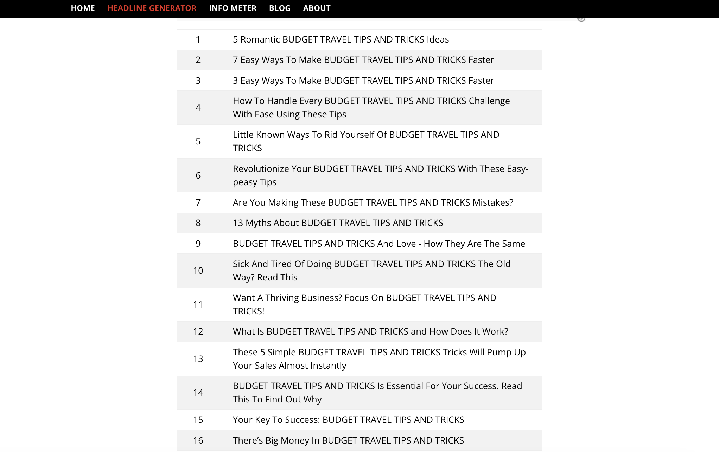
Task: Click the HEADLINE GENERATOR nav item
Action: tap(152, 8)
